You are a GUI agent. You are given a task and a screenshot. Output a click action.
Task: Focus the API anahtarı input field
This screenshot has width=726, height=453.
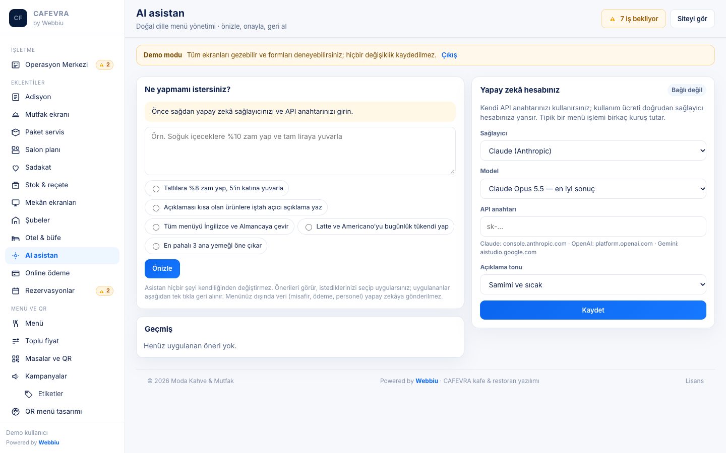593,226
